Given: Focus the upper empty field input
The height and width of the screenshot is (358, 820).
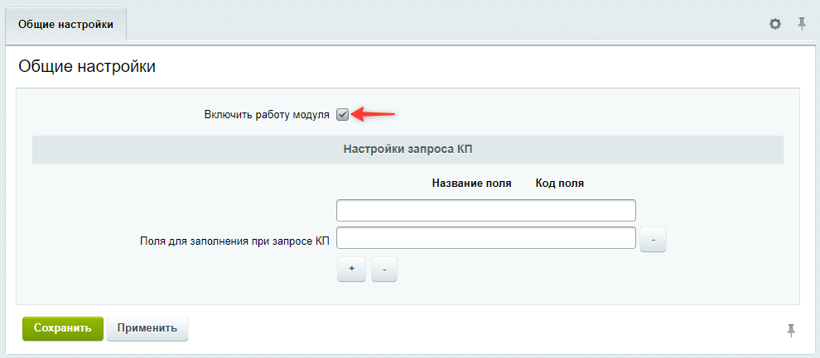Looking at the screenshot, I should coord(486,210).
